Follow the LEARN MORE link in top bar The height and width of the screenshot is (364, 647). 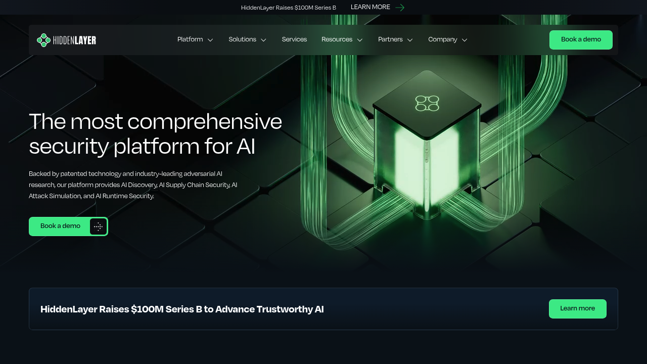click(x=371, y=7)
